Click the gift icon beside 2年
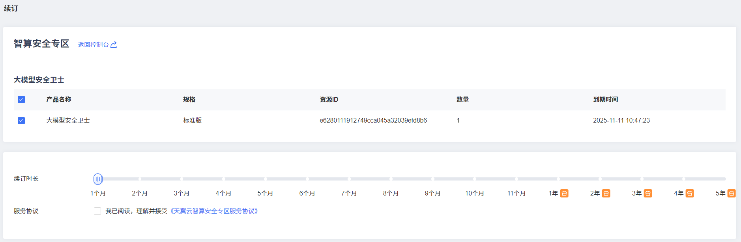741x242 pixels. click(606, 193)
